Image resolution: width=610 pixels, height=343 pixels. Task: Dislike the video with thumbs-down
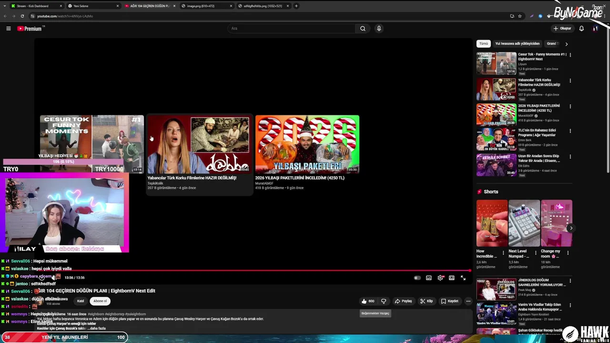tap(384, 301)
